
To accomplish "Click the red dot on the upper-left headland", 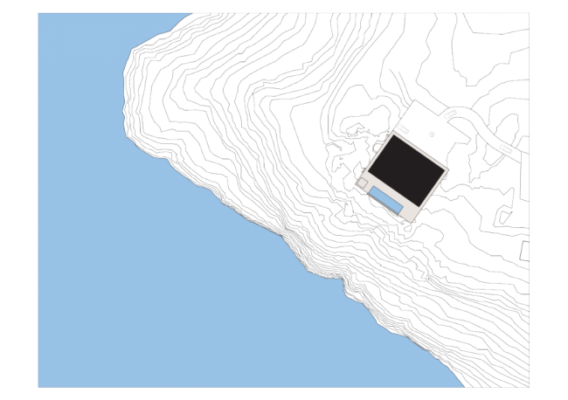I will pos(173,86).
